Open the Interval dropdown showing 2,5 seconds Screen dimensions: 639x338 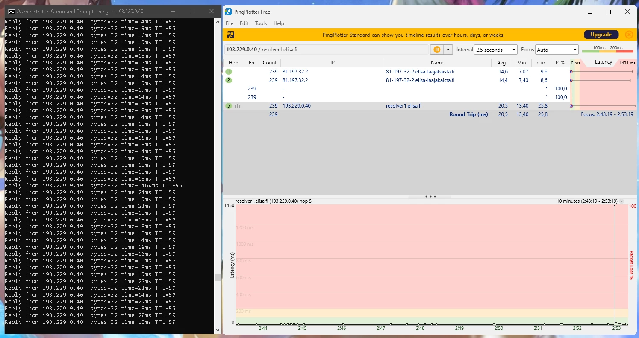(496, 50)
